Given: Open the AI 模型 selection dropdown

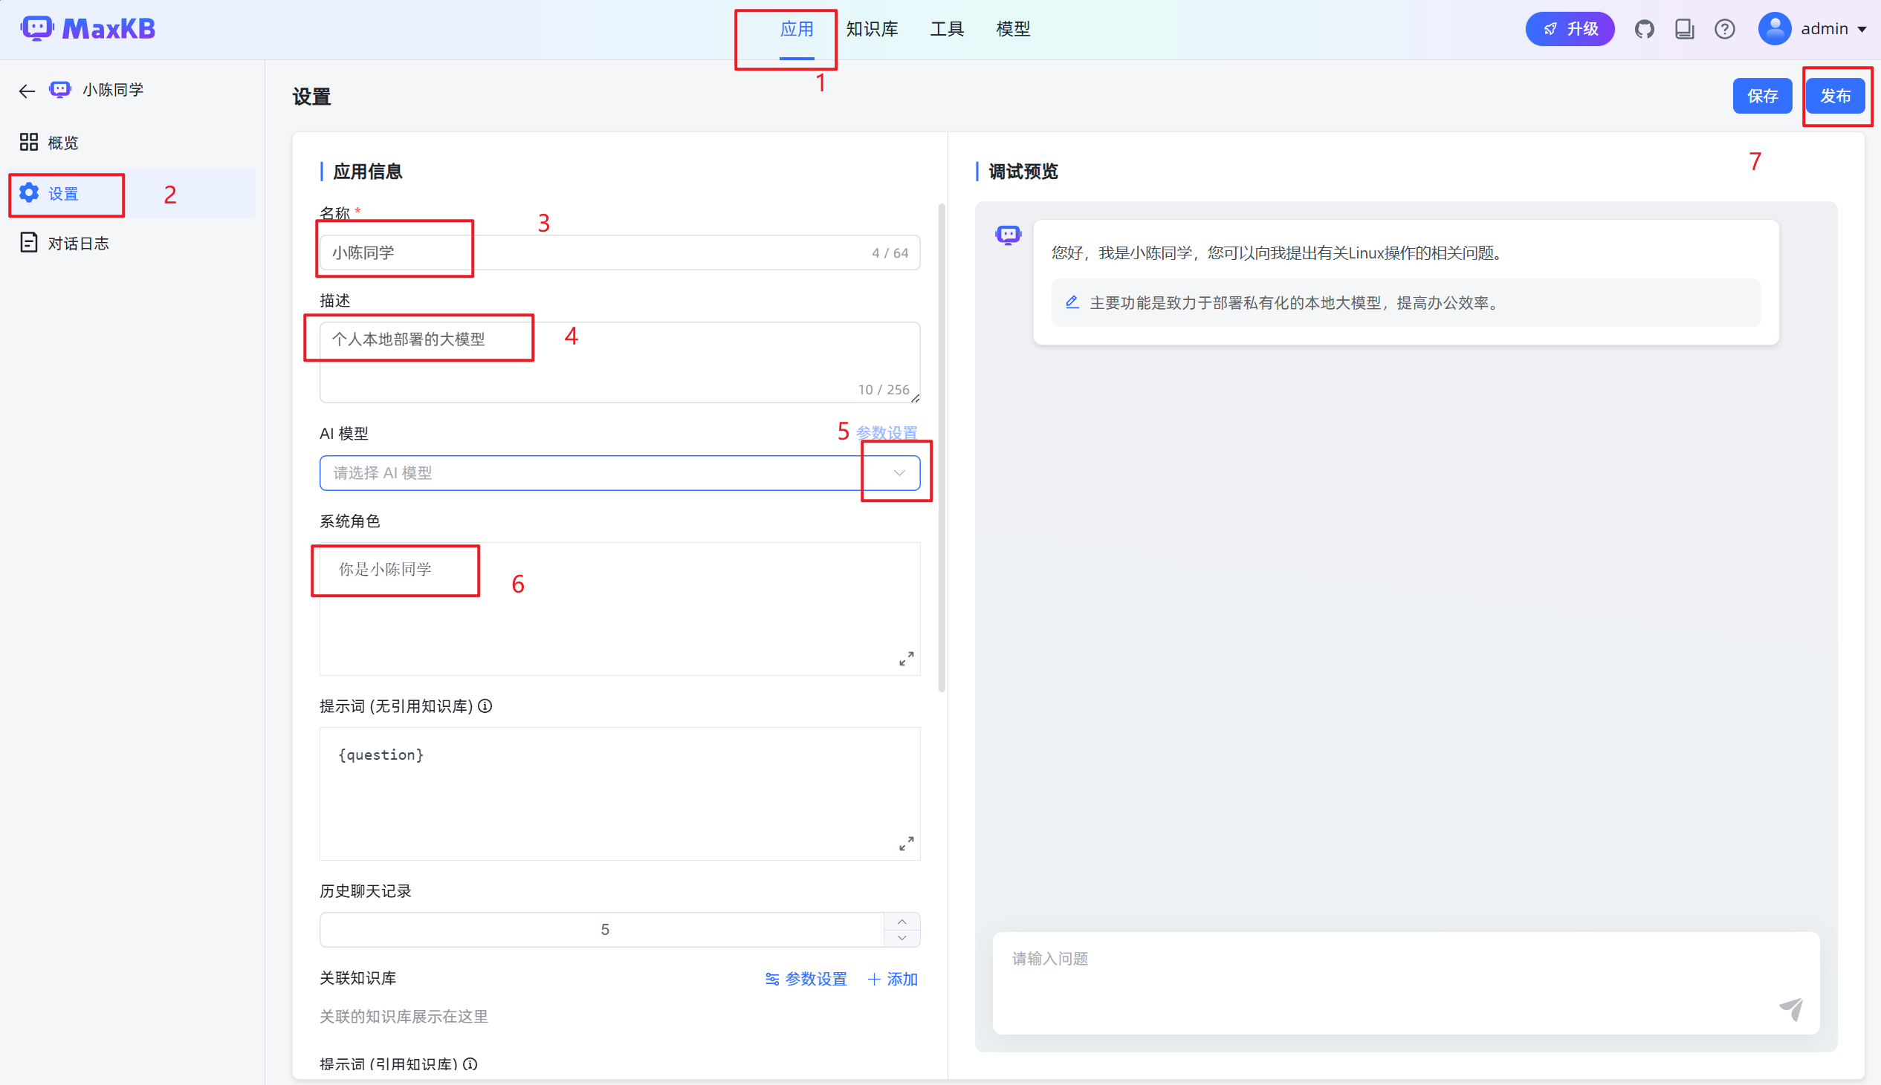Looking at the screenshot, I should pyautogui.click(x=899, y=472).
